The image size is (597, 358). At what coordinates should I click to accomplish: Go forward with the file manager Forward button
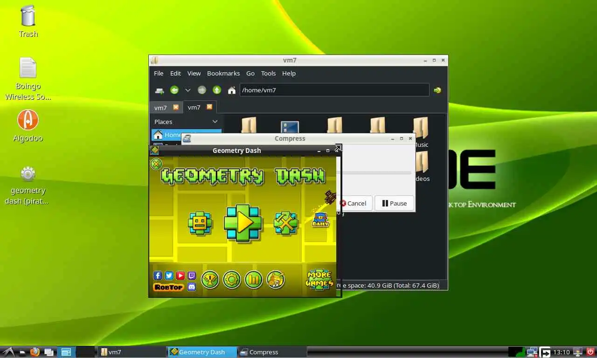pos(202,90)
